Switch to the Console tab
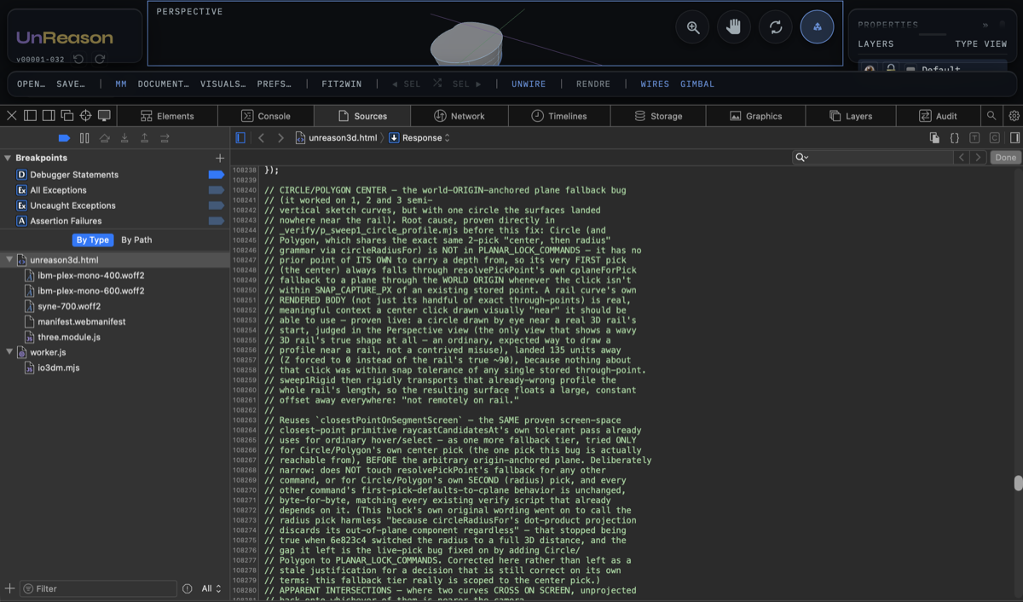Viewport: 1023px width, 602px height. tap(266, 116)
